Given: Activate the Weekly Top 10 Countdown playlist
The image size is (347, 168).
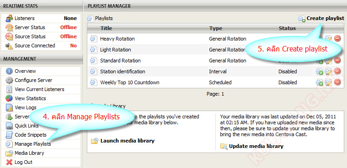Looking at the screenshot, I should [320, 82].
